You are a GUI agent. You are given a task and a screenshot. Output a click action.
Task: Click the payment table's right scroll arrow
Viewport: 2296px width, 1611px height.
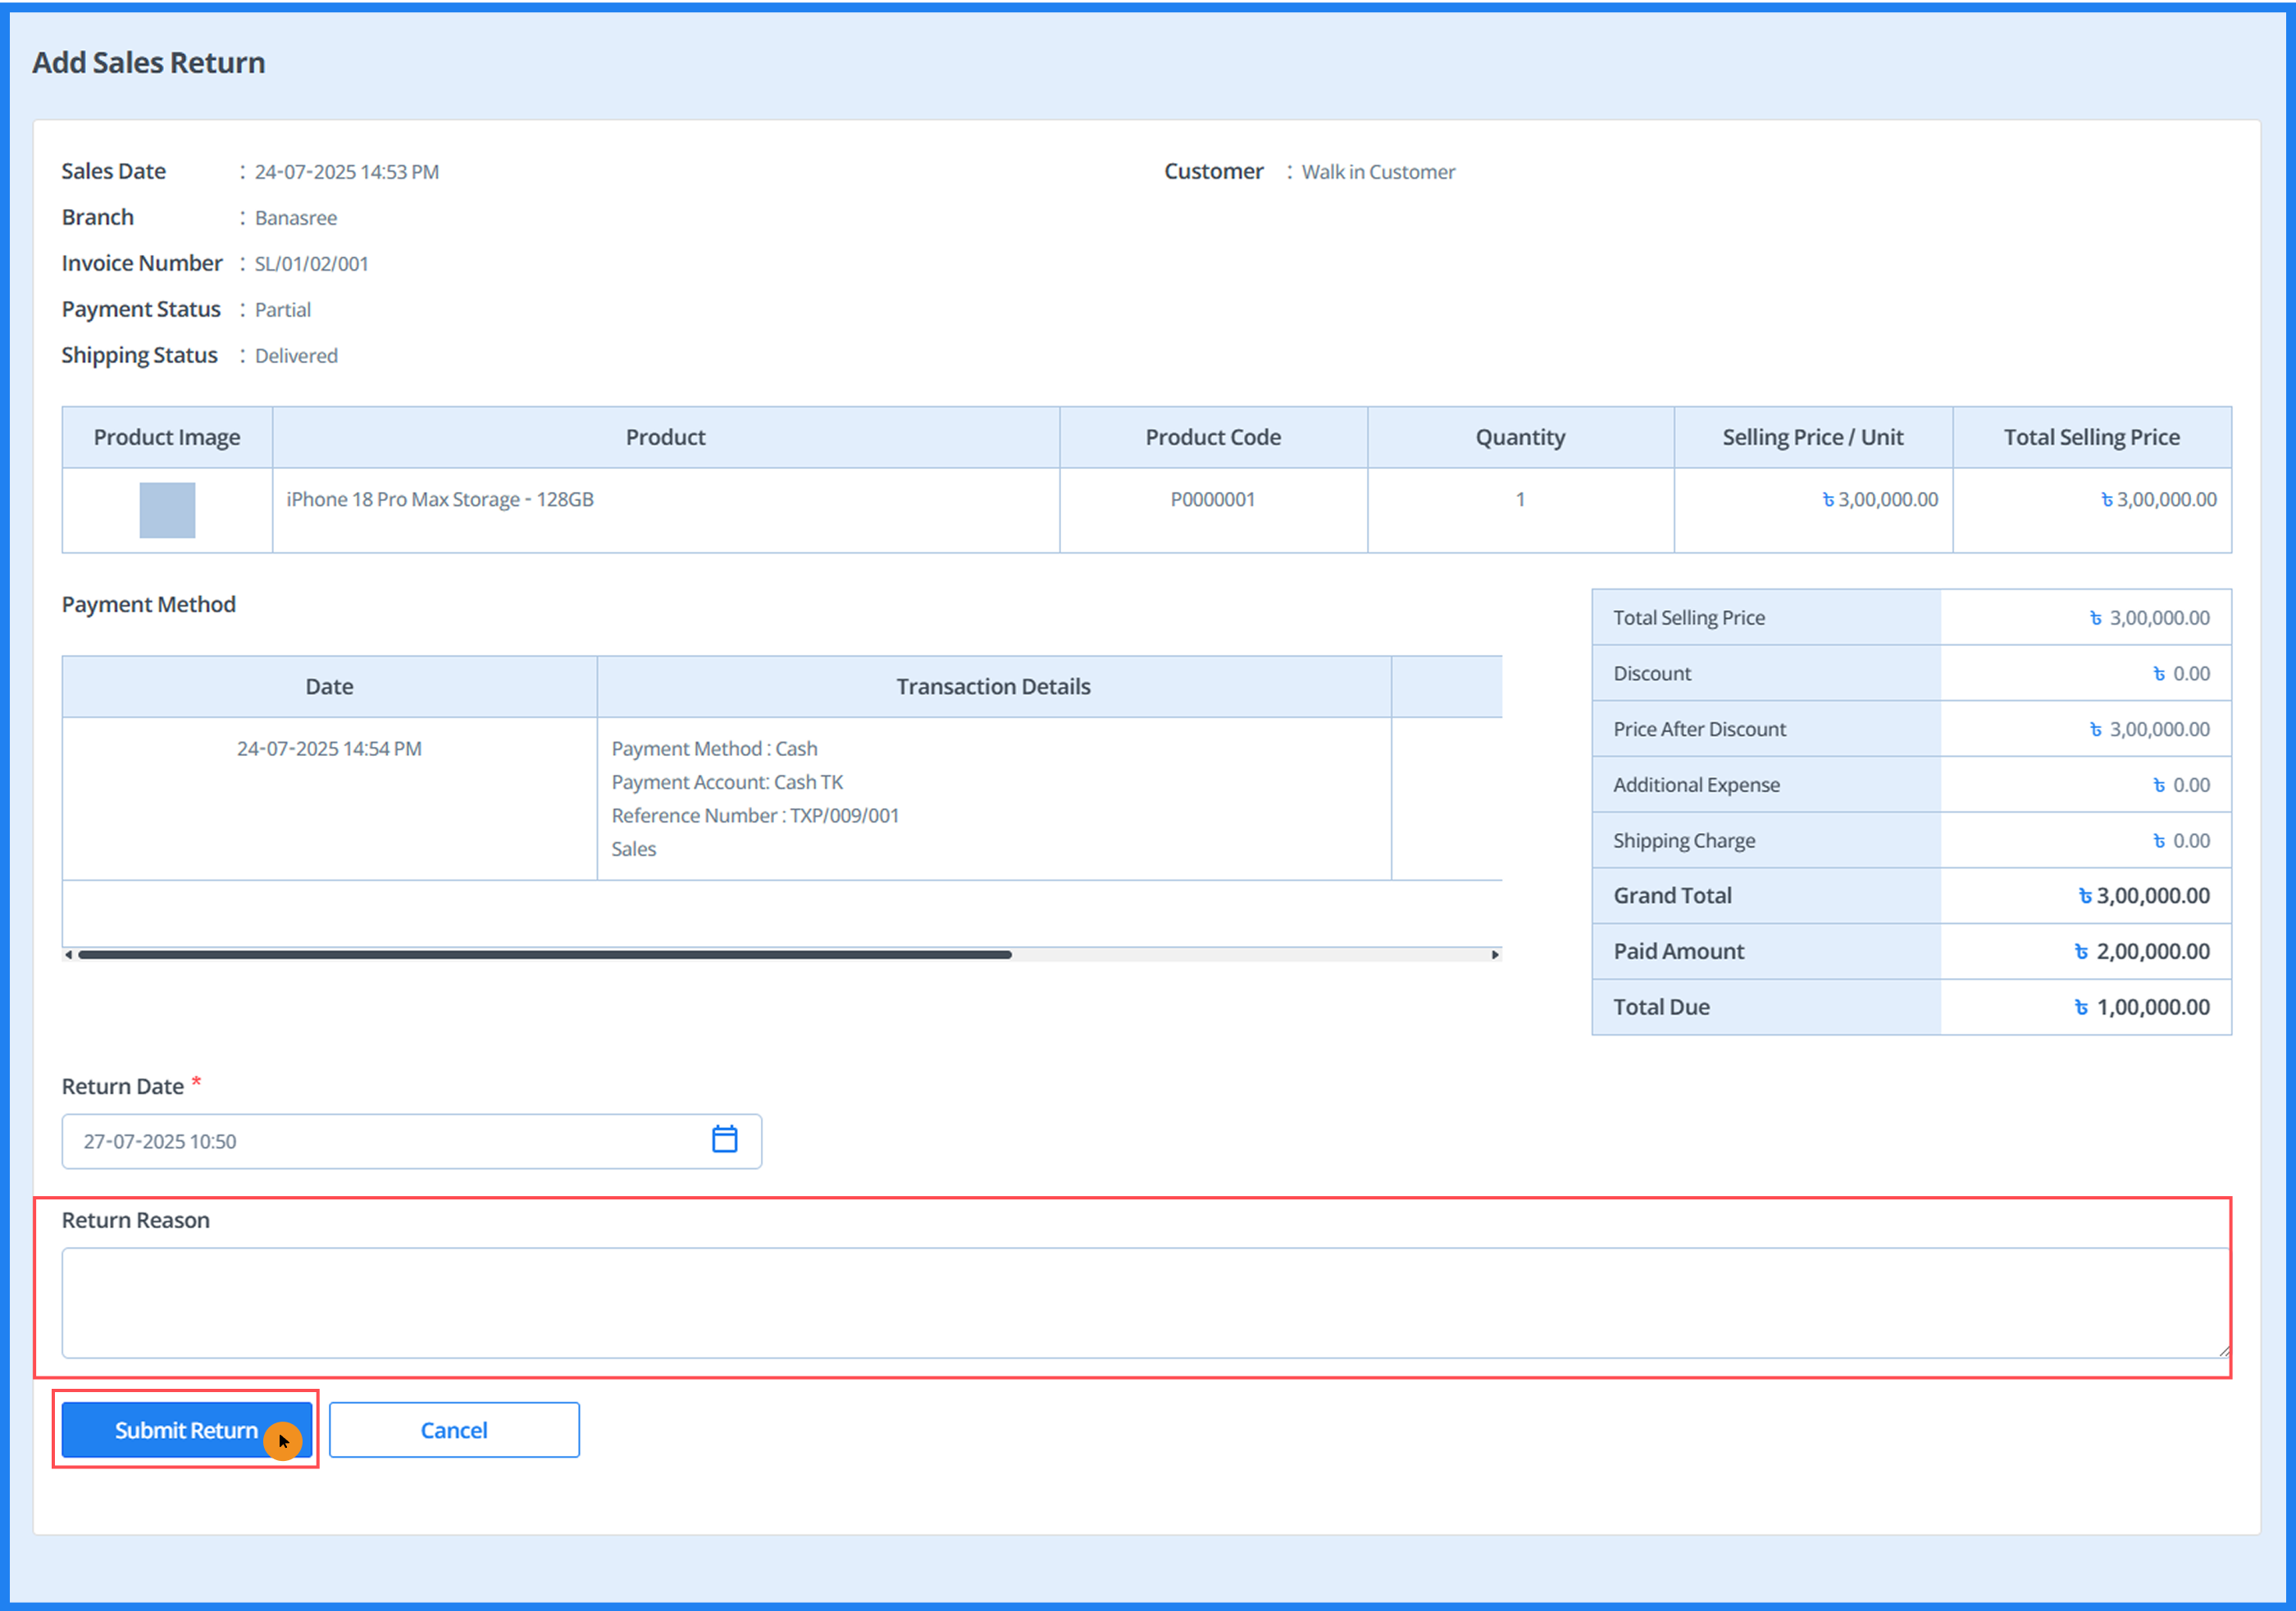click(1495, 955)
